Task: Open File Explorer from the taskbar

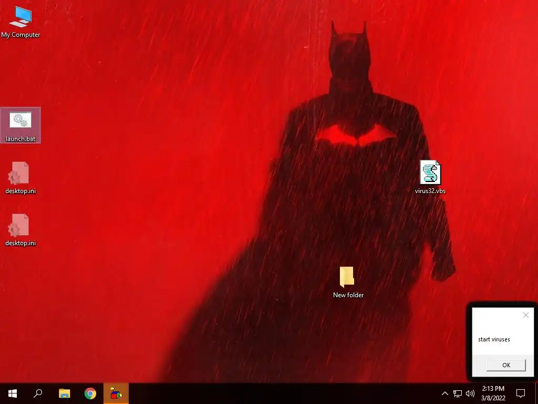Action: coord(64,393)
